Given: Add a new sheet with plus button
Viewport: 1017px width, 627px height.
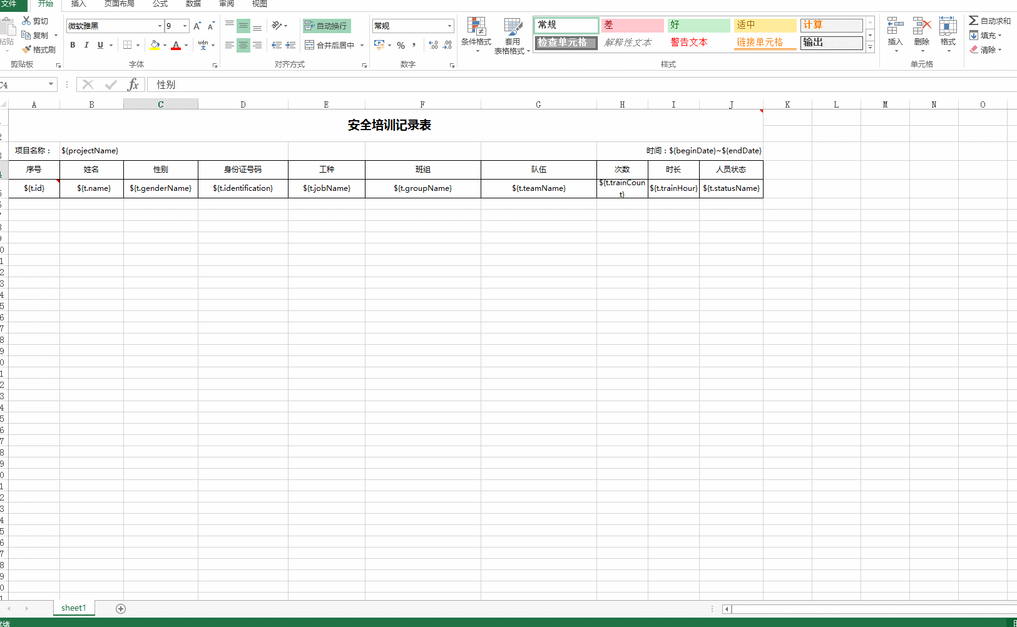Looking at the screenshot, I should tap(121, 609).
